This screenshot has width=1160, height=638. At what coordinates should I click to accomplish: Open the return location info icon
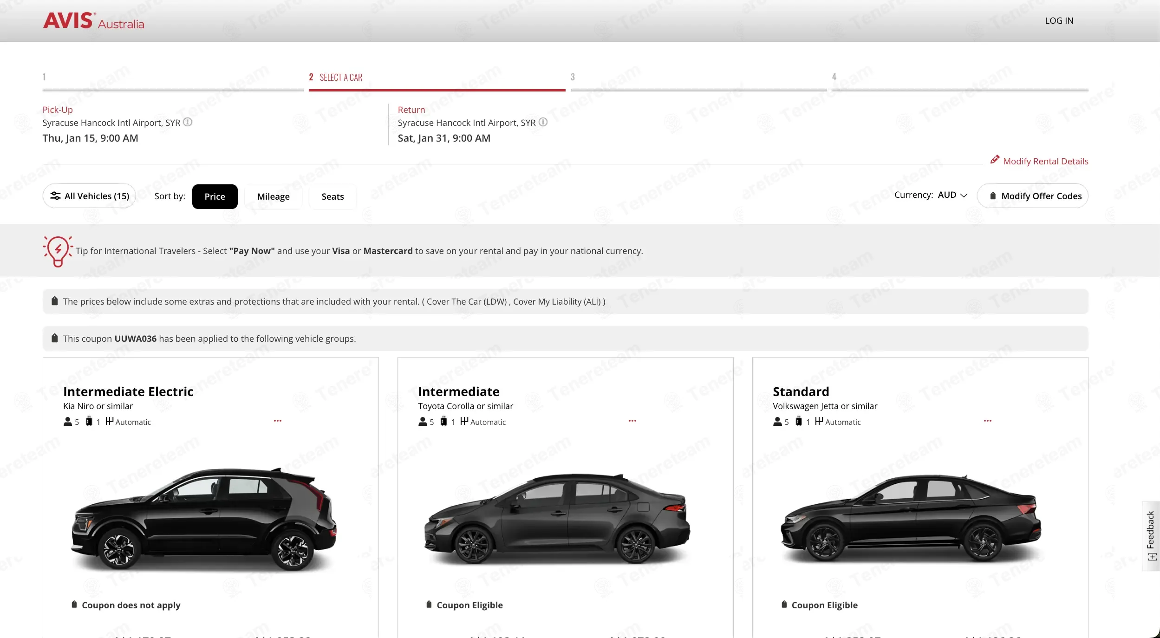(543, 122)
